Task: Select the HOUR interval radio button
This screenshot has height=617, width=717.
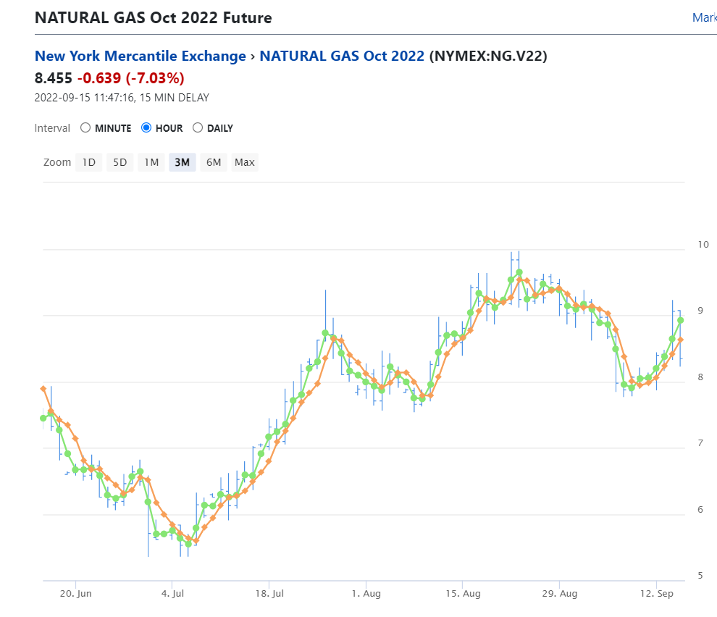Action: tap(146, 128)
